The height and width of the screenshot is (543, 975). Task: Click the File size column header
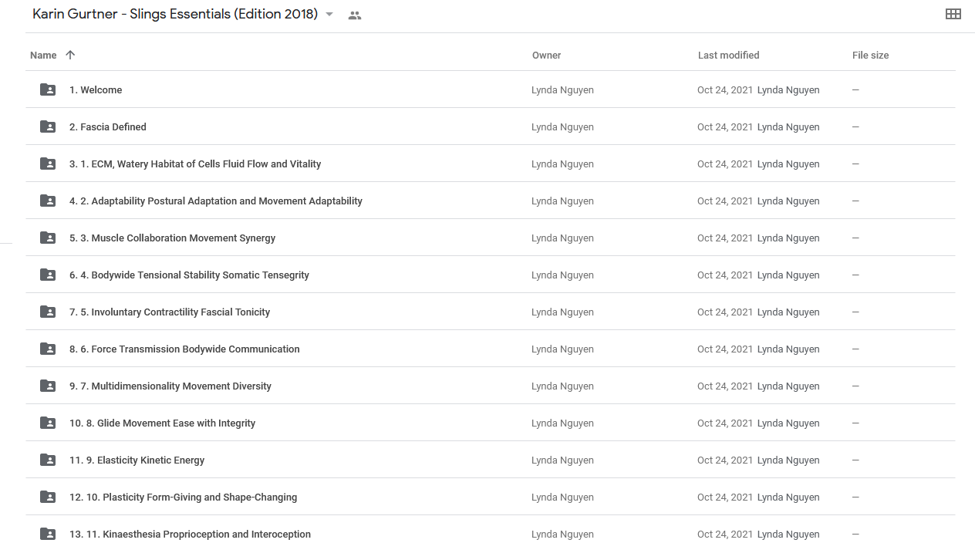click(870, 55)
